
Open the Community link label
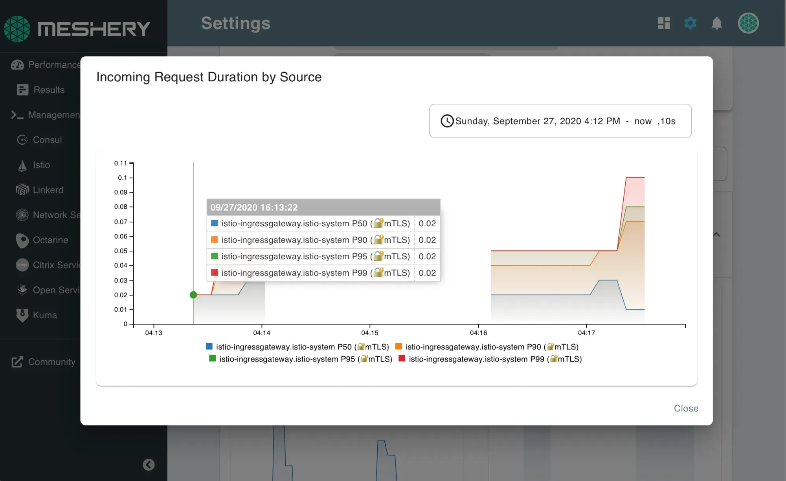pos(52,362)
